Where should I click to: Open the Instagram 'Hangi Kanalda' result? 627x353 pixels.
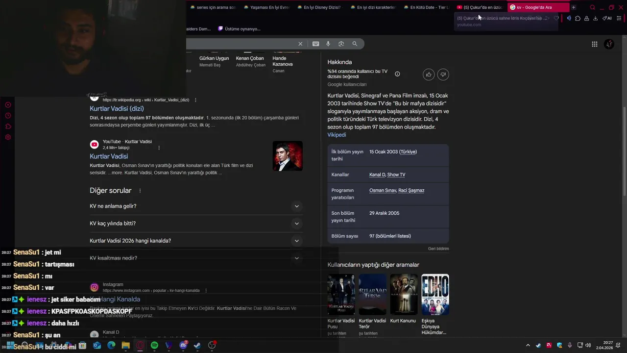pos(115,299)
